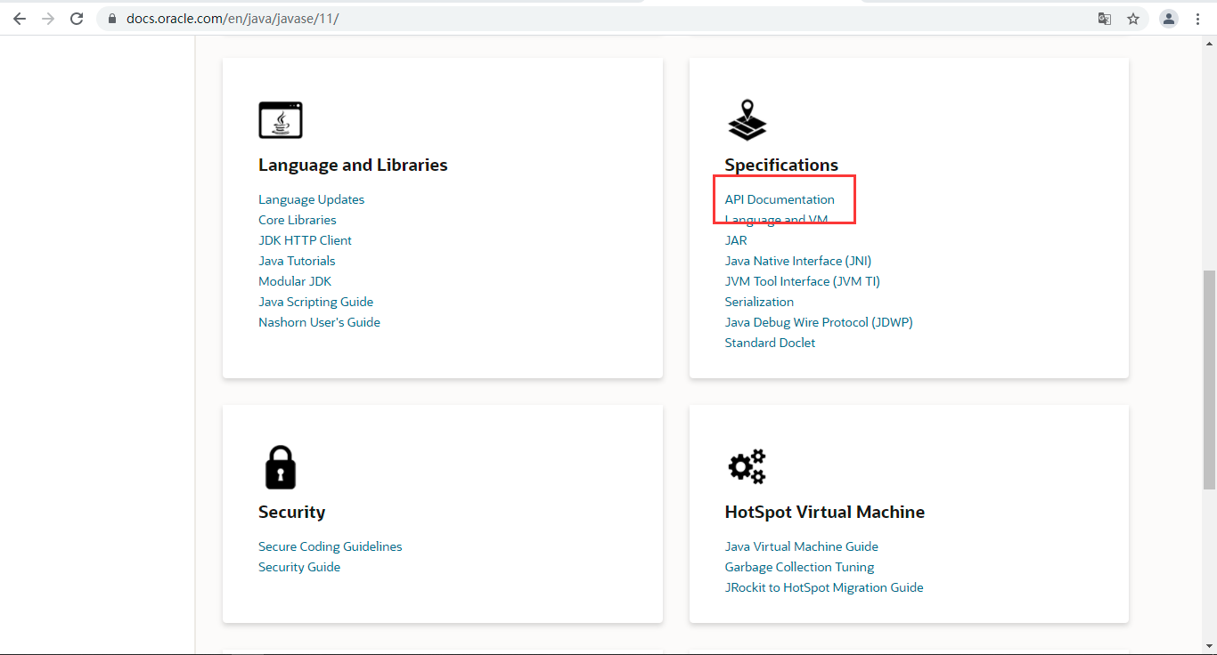Open the Garbage Collection Tuning link
The height and width of the screenshot is (655, 1217).
point(799,567)
